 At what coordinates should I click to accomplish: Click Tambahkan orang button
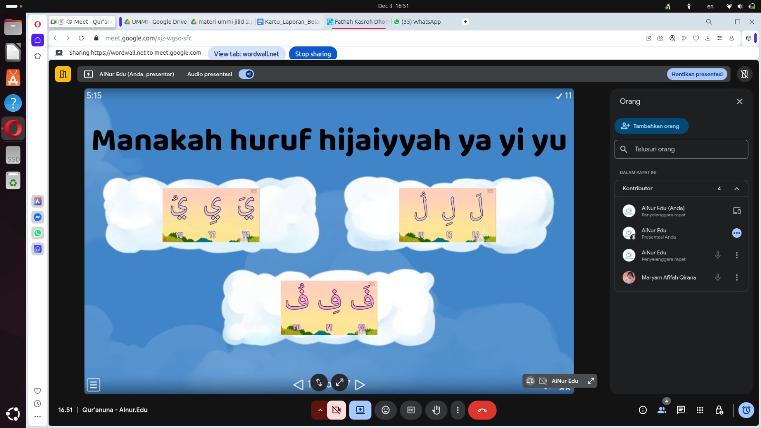(651, 126)
